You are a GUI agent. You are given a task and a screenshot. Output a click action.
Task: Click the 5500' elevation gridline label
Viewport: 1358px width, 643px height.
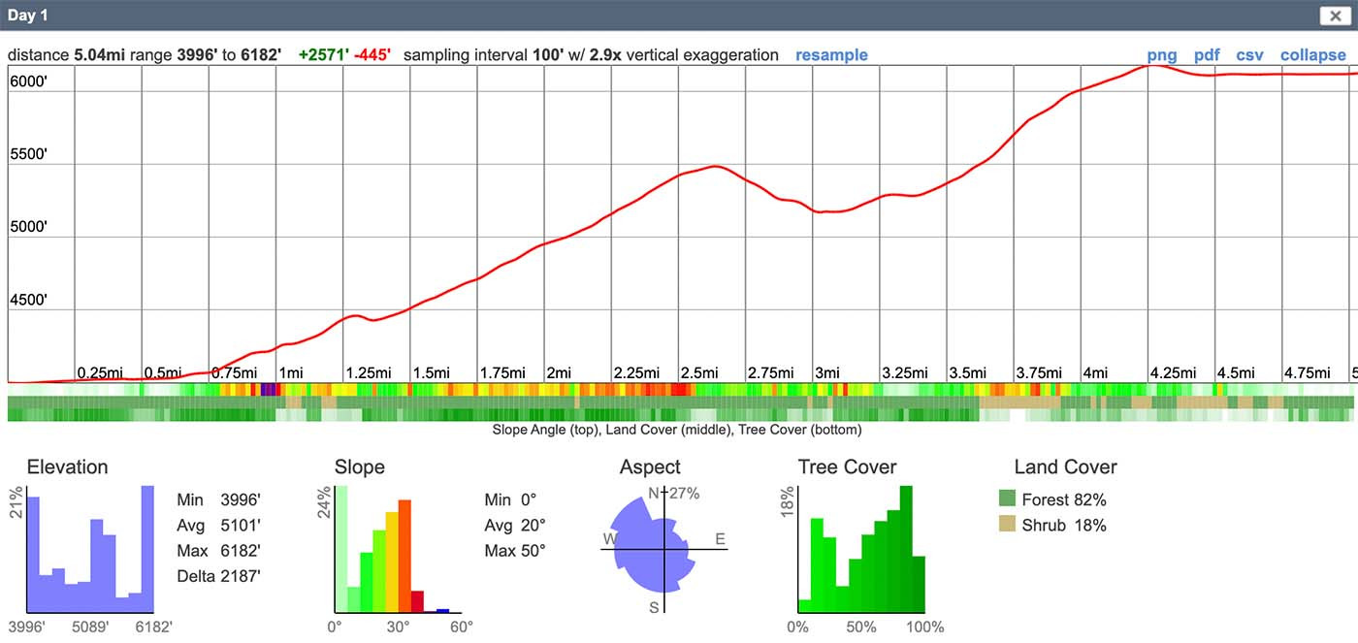coord(29,154)
